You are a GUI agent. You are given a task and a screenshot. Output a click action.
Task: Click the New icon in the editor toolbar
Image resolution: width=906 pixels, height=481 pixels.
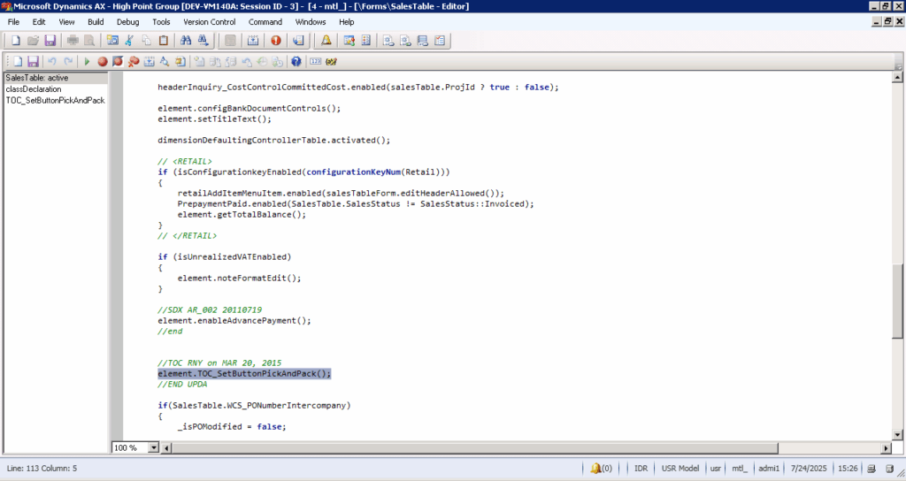(x=18, y=61)
